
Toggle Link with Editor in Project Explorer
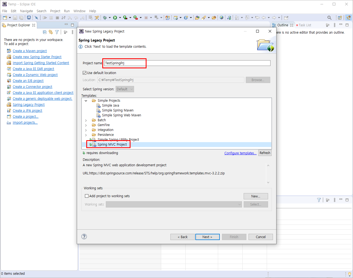point(51,32)
